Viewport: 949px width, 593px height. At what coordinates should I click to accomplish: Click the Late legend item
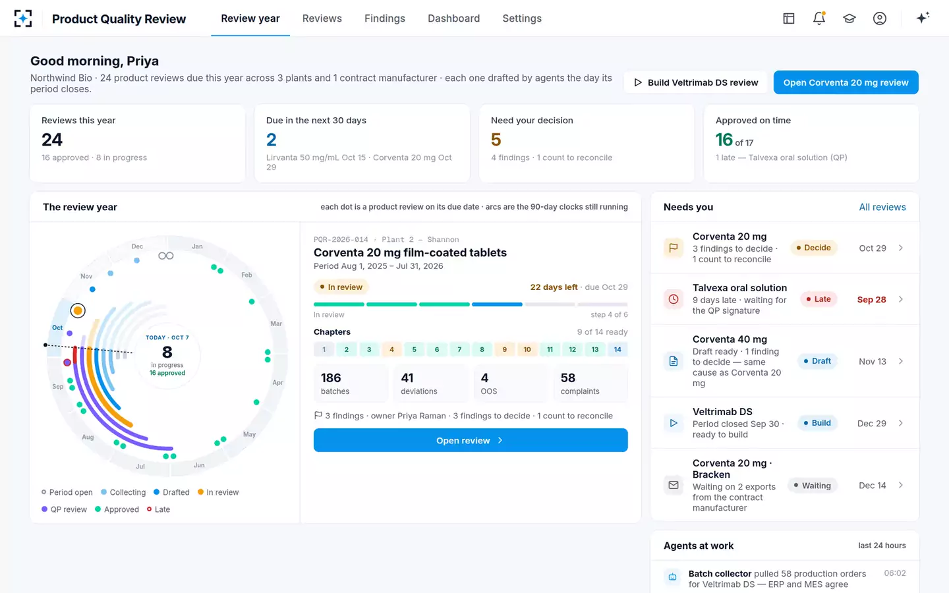[x=158, y=509]
